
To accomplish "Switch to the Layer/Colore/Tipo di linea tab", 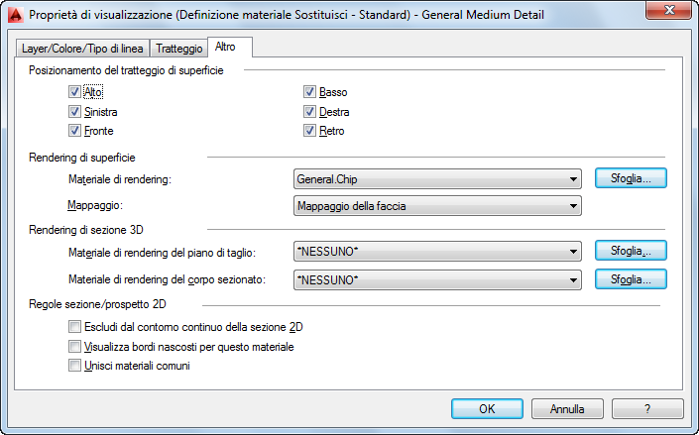I will coord(82,49).
